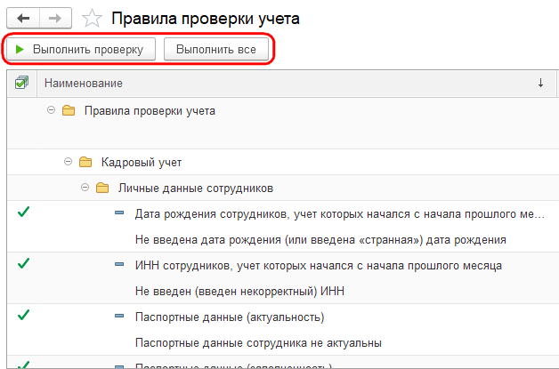Select folder icon of Кадровый учет
Viewport: 559px width, 369px height.
tap(85, 162)
